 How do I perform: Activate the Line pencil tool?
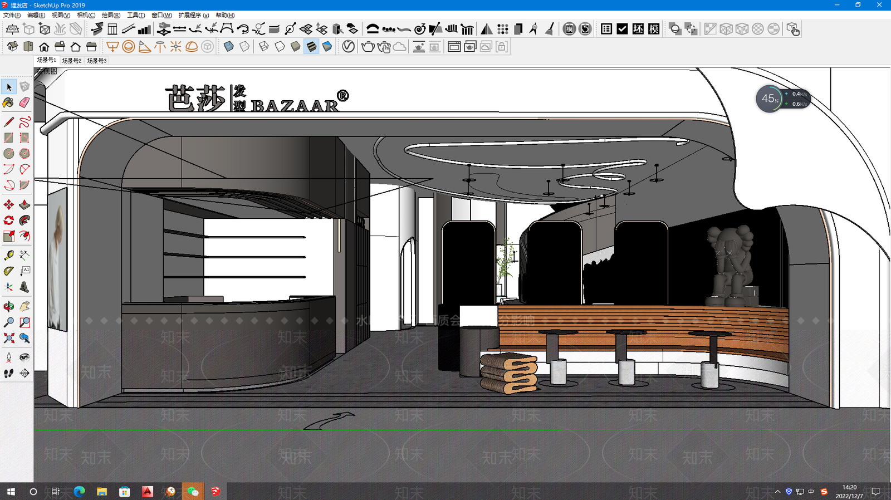9,122
